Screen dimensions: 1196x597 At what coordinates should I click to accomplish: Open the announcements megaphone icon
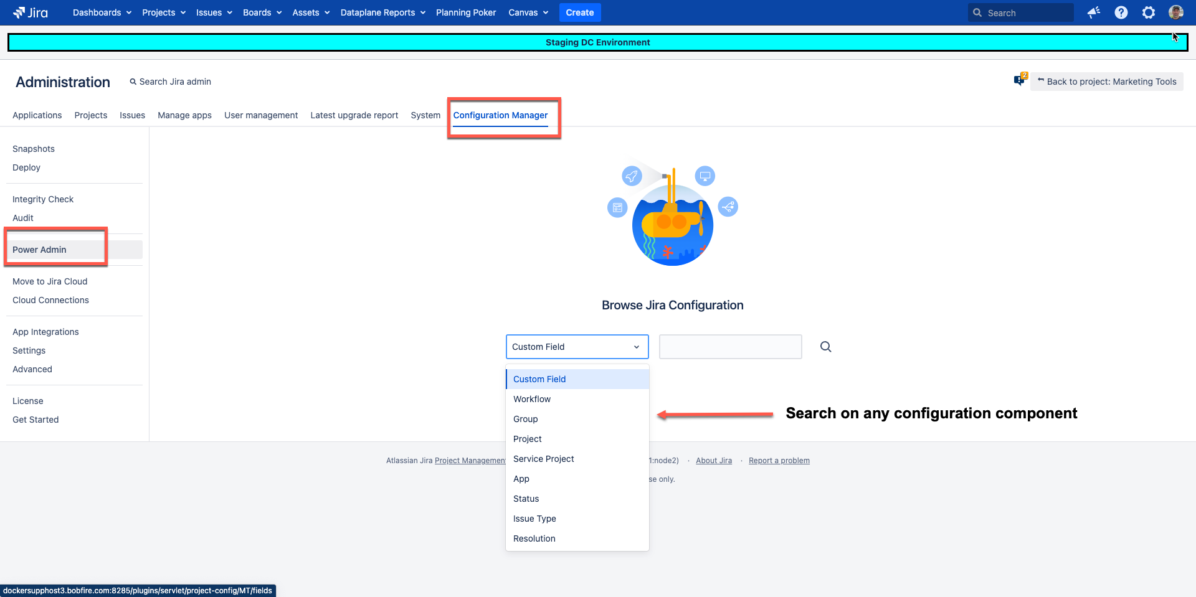pos(1094,12)
